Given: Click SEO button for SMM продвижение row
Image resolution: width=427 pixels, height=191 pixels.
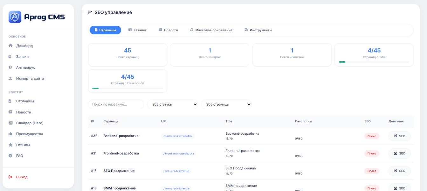Looking at the screenshot, I should [400, 188].
